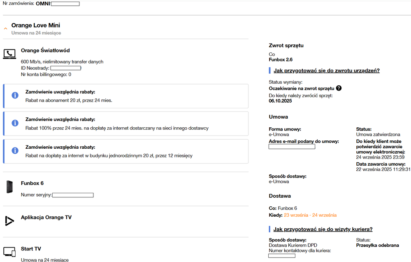This screenshot has width=411, height=262.
Task: Click help icon next to equipment return status
Action: 339,88
